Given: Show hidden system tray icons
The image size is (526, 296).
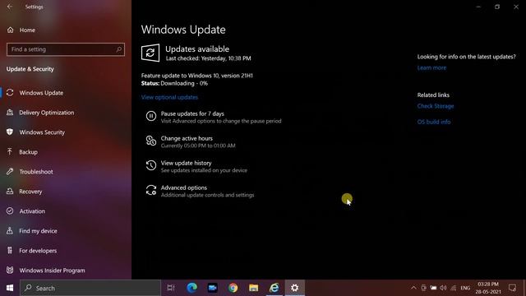Looking at the screenshot, I should (413, 288).
